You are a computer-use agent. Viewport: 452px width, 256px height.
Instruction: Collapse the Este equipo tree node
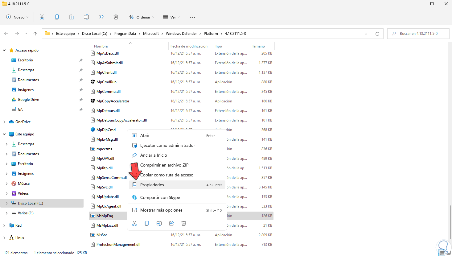(4, 134)
